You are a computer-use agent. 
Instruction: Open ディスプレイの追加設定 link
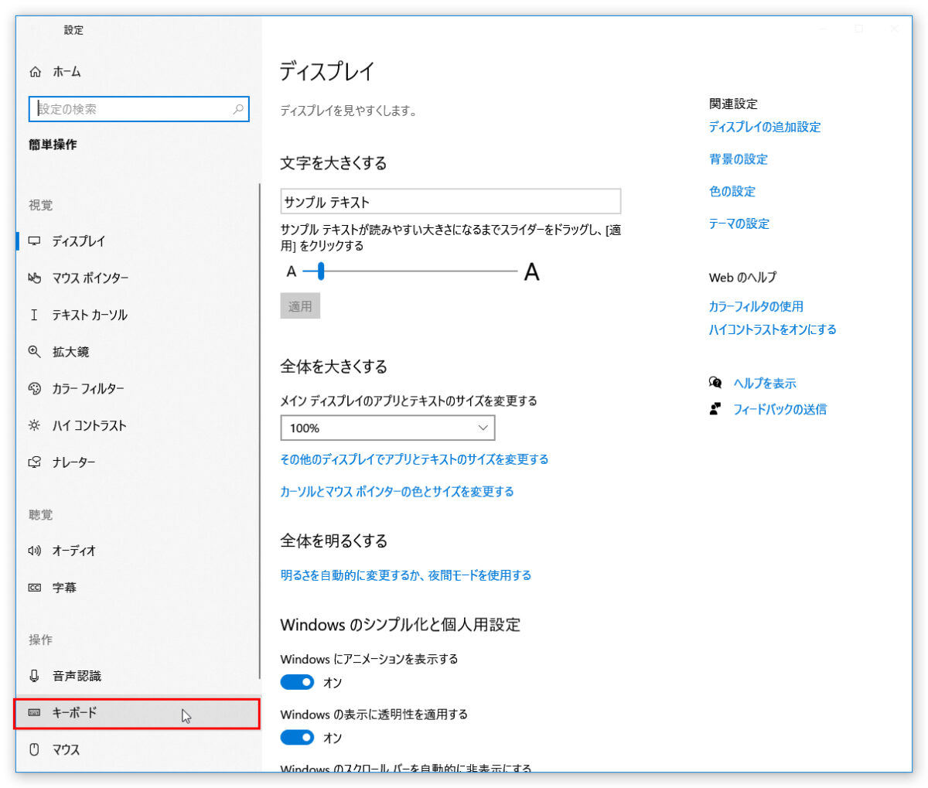pos(765,127)
